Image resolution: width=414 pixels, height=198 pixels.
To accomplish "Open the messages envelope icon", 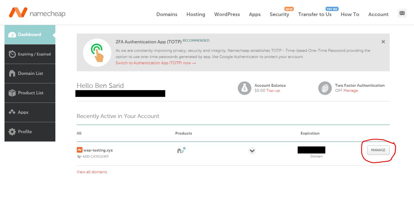I will point(402,13).
